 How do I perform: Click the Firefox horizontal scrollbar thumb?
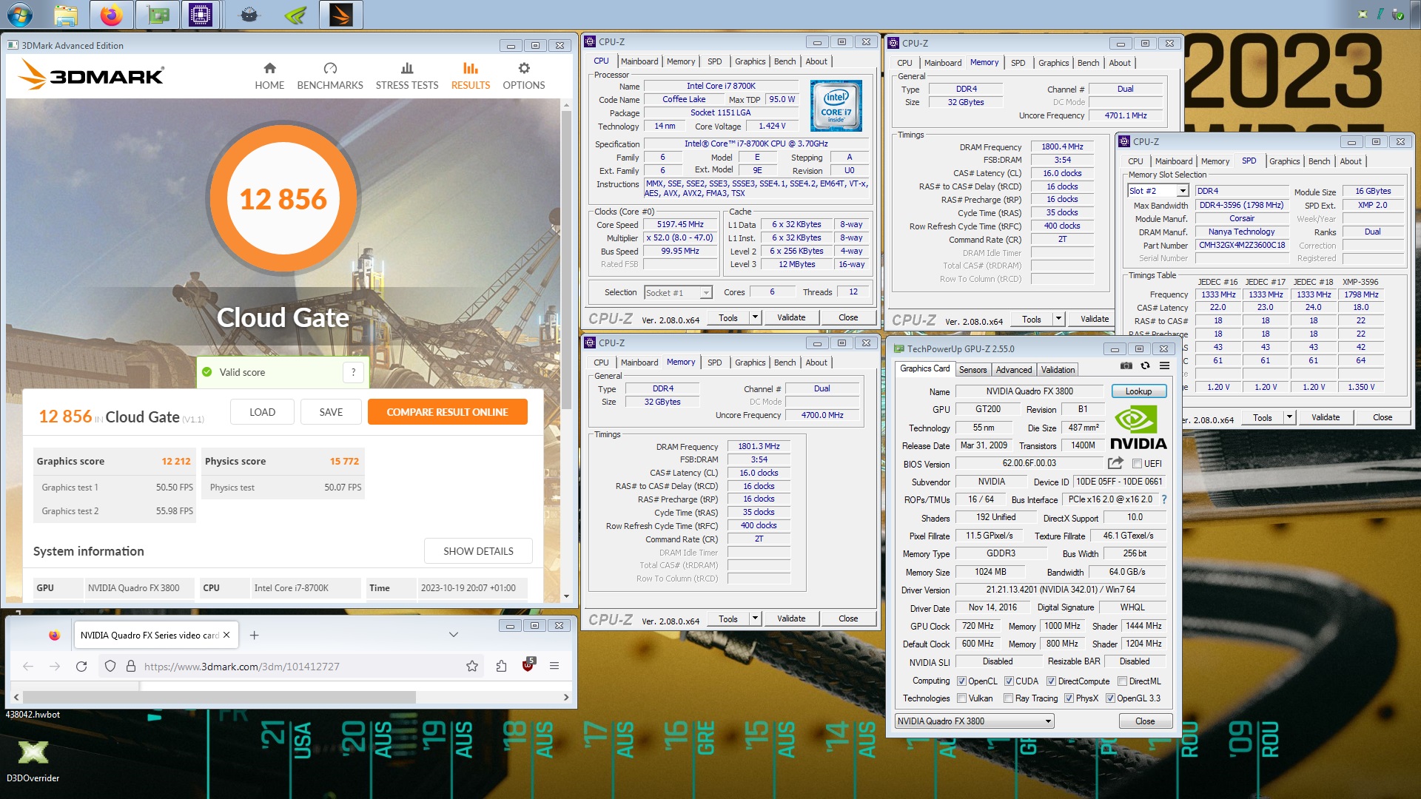coord(218,697)
